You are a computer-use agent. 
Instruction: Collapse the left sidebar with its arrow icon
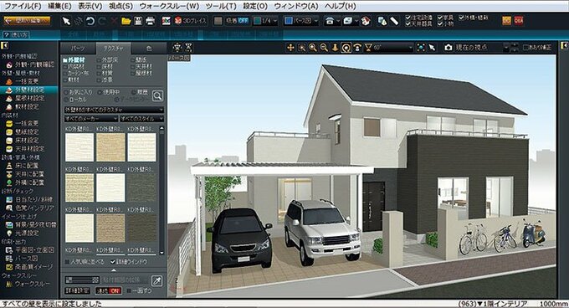click(x=5, y=45)
